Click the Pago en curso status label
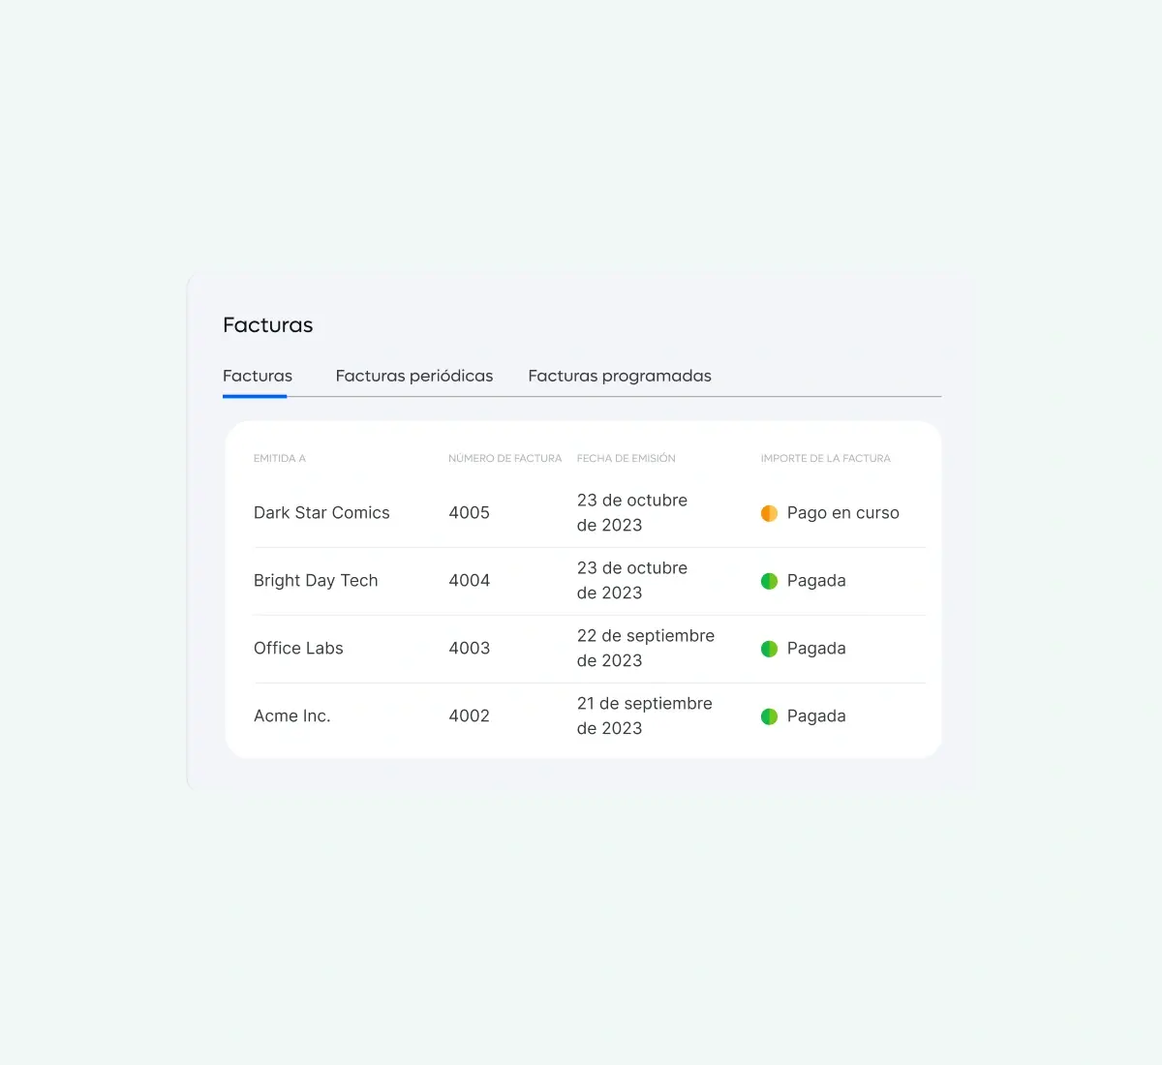 click(x=843, y=513)
